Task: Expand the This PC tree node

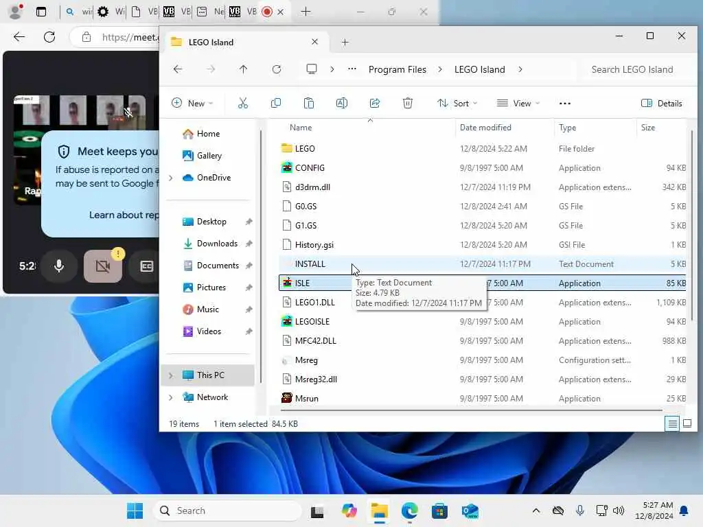Action: click(171, 375)
